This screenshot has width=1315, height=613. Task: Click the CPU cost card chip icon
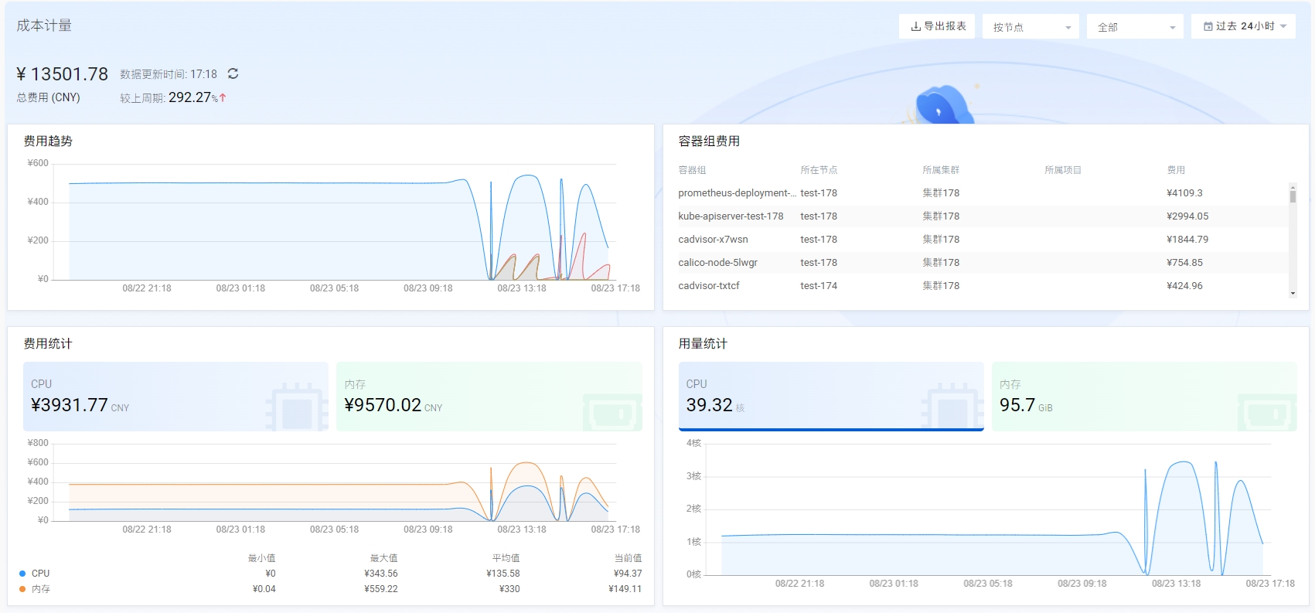[297, 407]
